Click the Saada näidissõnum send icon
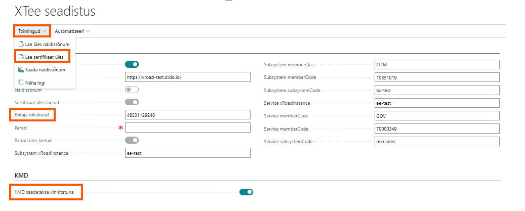Viewport: 525px width, 211px height. click(21, 70)
